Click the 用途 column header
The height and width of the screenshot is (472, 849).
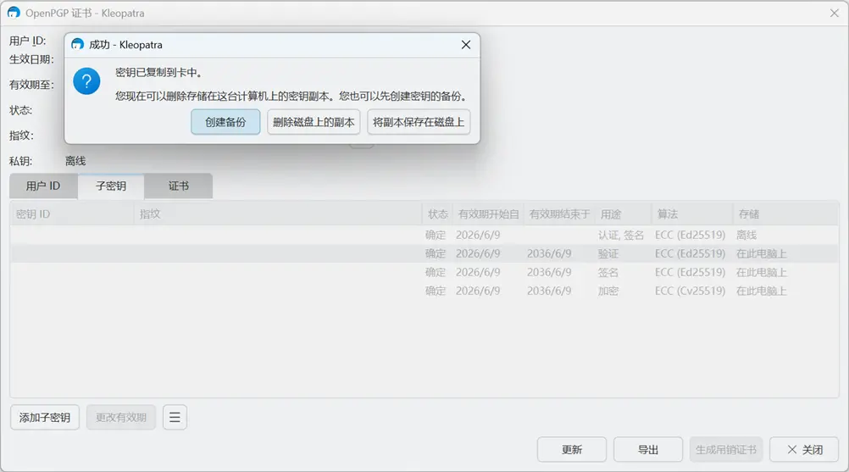(x=623, y=214)
